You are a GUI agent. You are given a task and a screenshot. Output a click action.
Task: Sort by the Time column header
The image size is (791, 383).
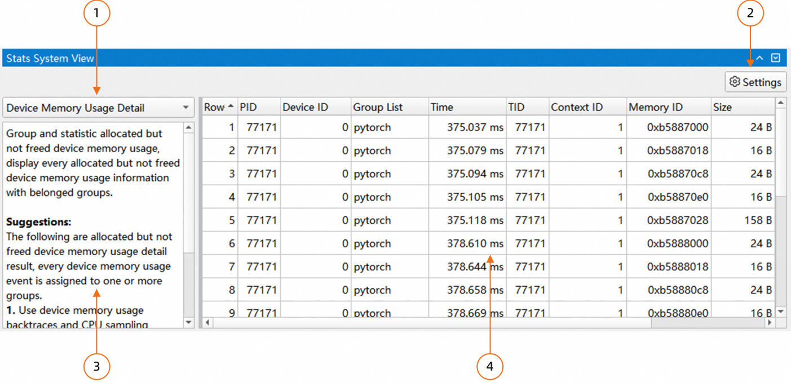click(x=466, y=107)
